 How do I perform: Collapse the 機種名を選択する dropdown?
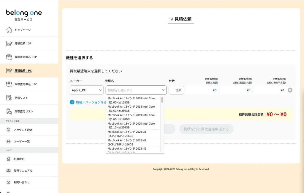point(136,90)
